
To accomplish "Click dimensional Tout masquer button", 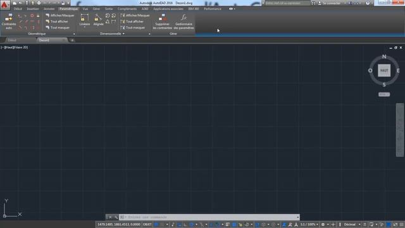I will tap(133, 28).
